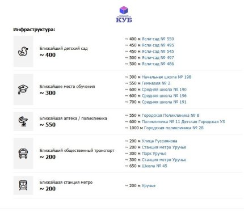This screenshot has width=244, height=212.
Task: Click the KUB cube logo
Action: (124, 14)
